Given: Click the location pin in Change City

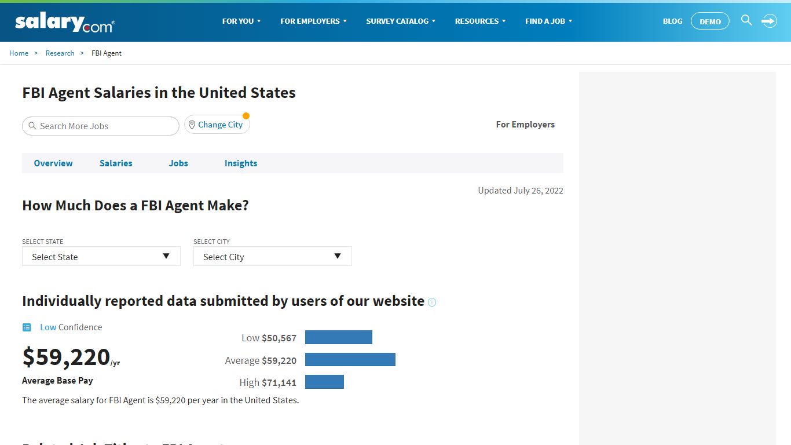Looking at the screenshot, I should pos(192,125).
